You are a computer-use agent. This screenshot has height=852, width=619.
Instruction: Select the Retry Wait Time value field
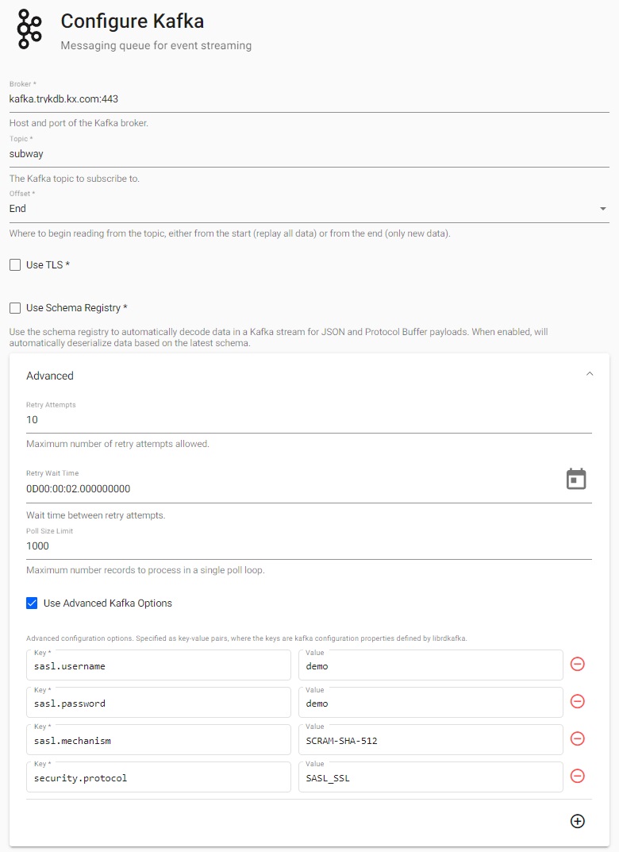(293, 488)
